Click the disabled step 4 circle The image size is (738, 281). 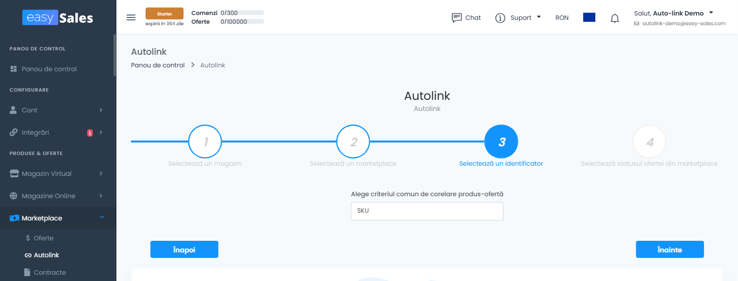649,142
